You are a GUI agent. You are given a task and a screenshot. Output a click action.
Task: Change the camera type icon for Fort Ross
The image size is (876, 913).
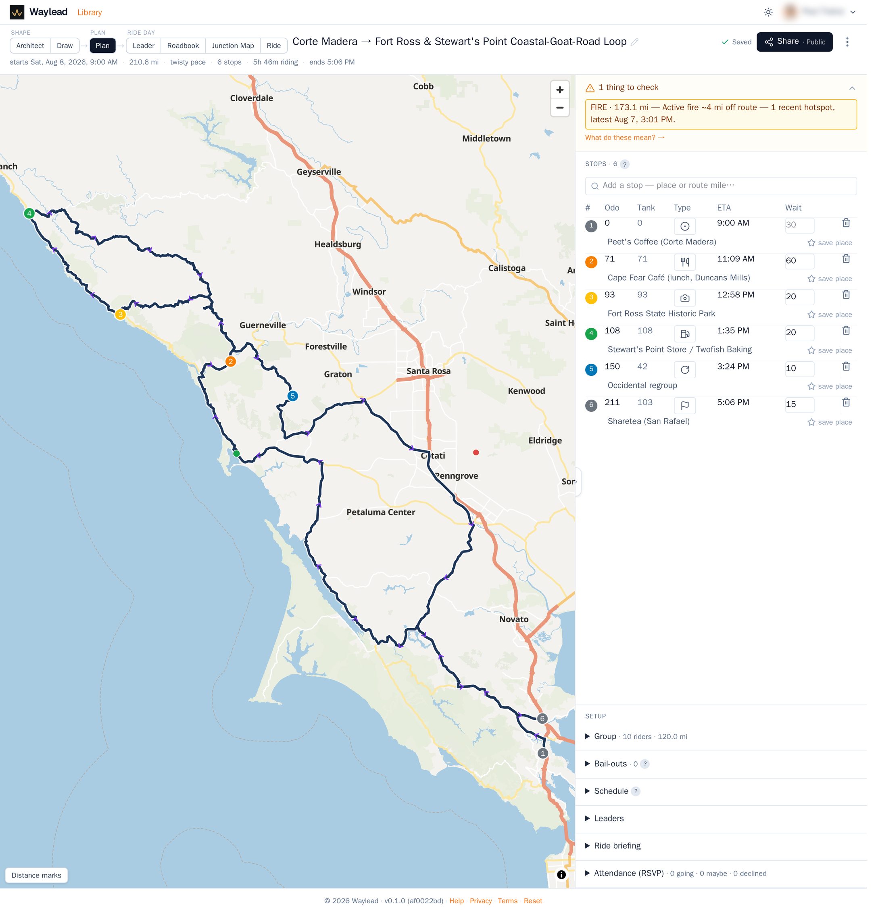(x=684, y=298)
